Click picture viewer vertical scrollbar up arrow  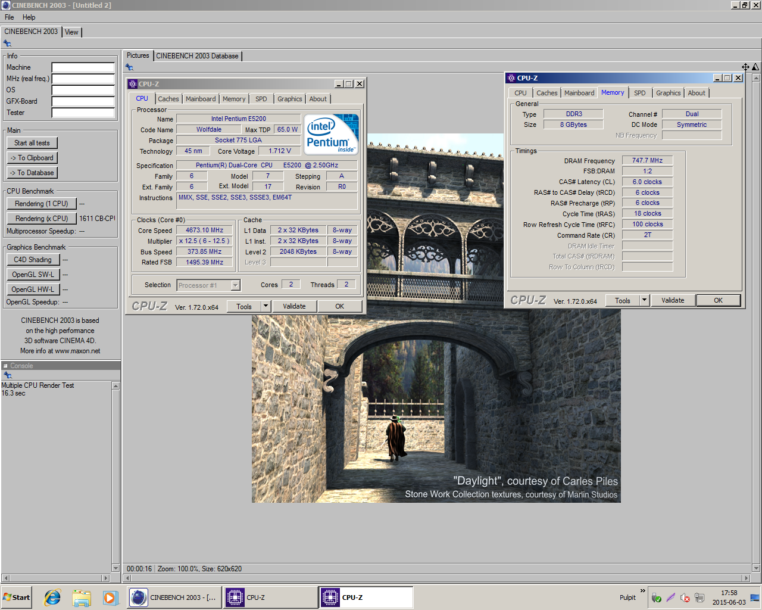click(x=756, y=77)
